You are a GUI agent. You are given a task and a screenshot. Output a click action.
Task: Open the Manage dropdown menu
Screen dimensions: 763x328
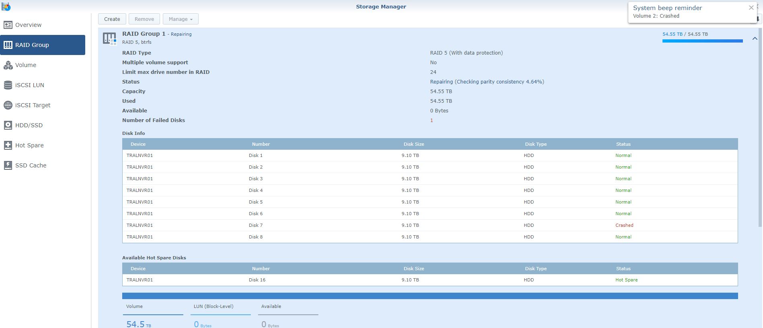(x=180, y=19)
